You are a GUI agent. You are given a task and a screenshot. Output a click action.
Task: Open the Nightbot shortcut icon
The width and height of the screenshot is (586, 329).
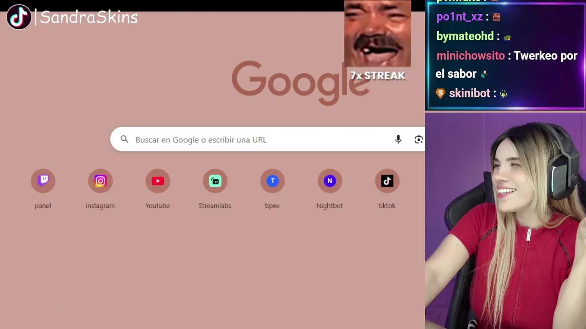coord(330,181)
